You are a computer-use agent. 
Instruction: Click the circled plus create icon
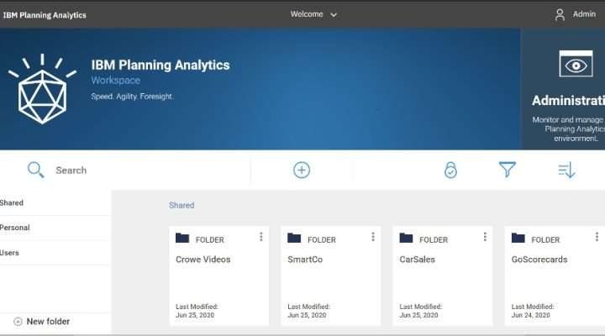click(x=302, y=171)
